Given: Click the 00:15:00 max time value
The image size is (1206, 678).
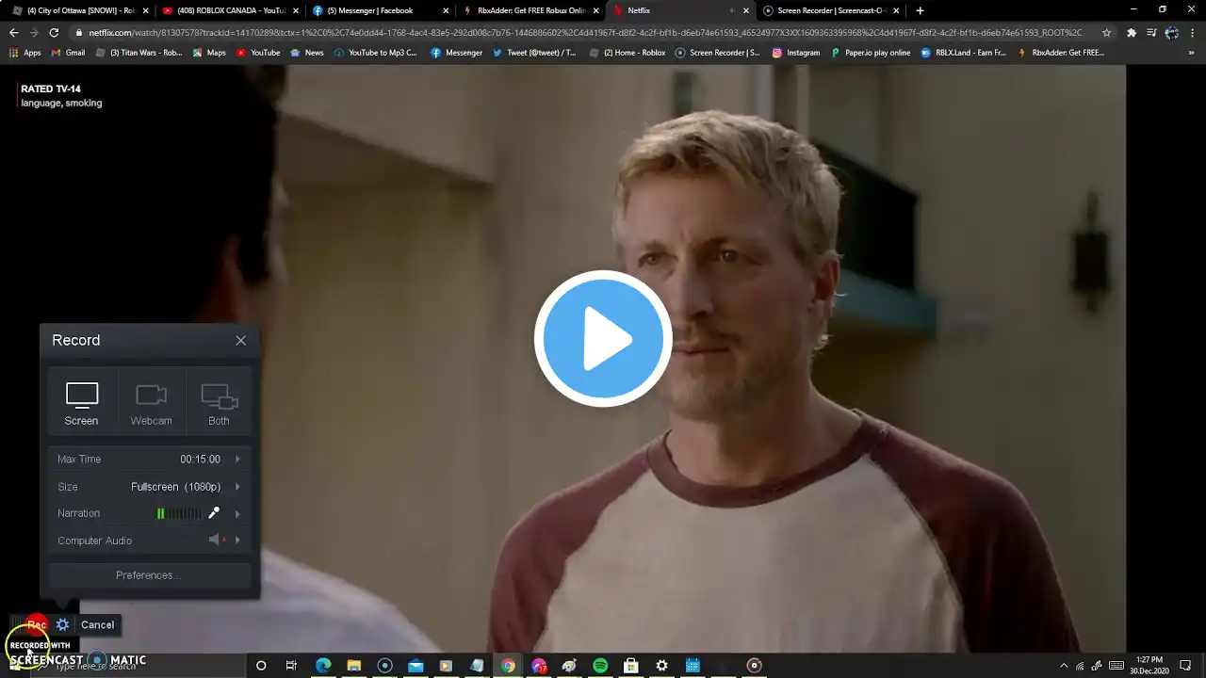Looking at the screenshot, I should point(201,460).
